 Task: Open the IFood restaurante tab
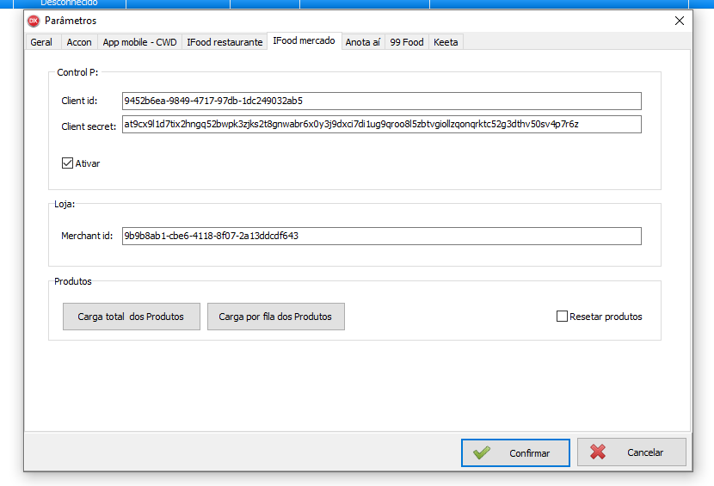(225, 42)
